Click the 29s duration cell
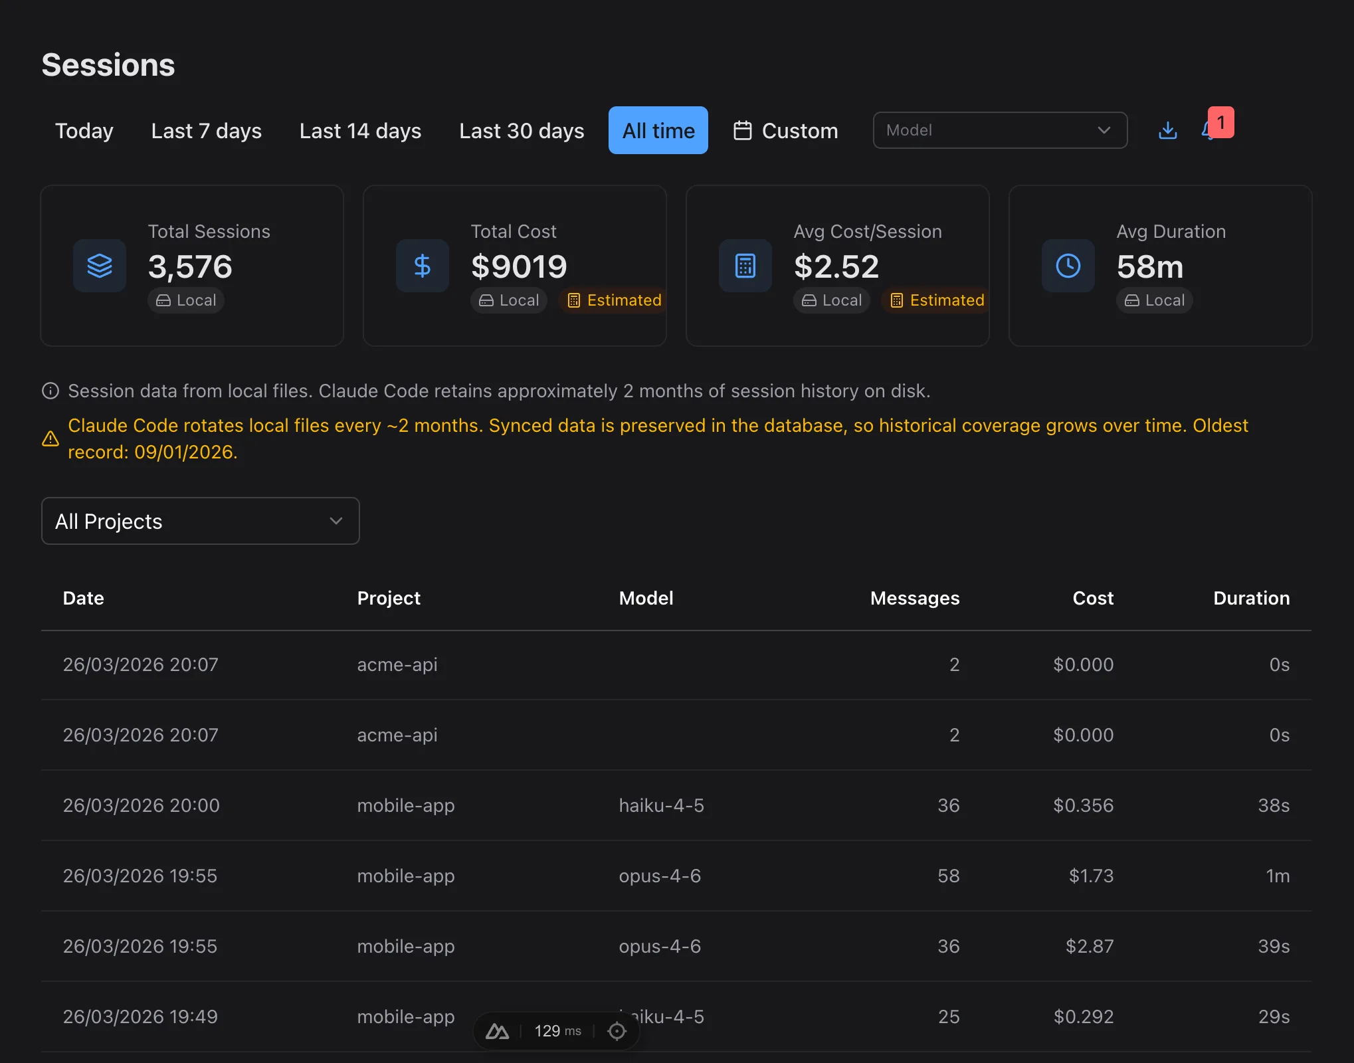Screen dimensions: 1354x1063 [x=1274, y=1016]
